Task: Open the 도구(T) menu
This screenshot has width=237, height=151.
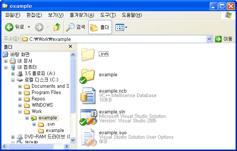Action: [108, 15]
